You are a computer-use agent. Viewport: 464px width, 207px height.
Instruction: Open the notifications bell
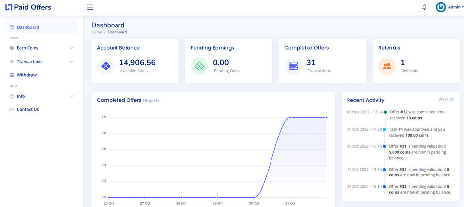[x=424, y=7]
